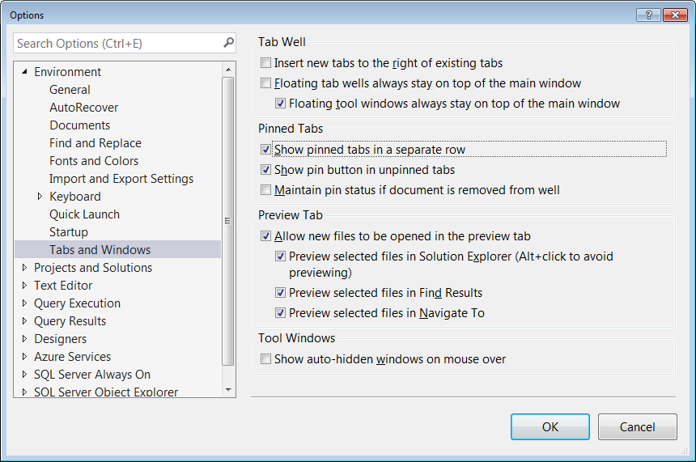Collapse the Environment tree node
Image resolution: width=696 pixels, height=462 pixels.
point(24,72)
